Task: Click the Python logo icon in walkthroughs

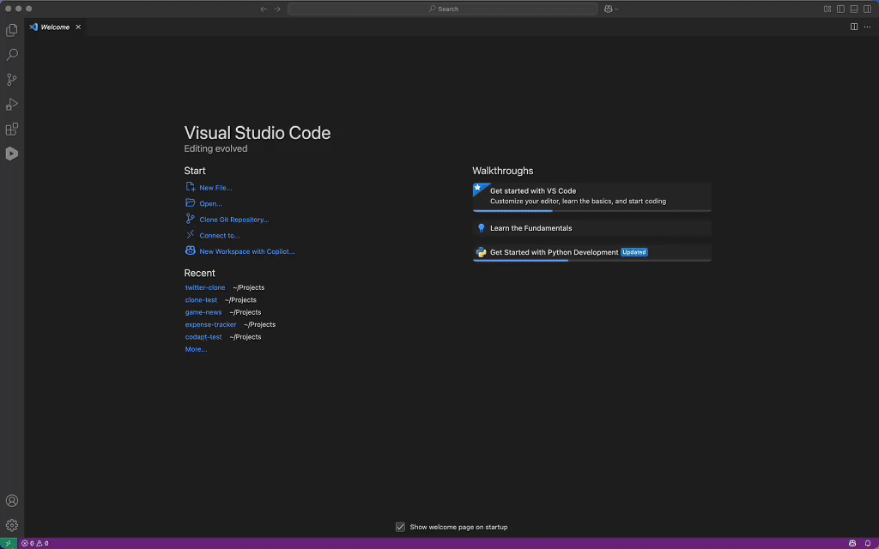Action: [481, 252]
